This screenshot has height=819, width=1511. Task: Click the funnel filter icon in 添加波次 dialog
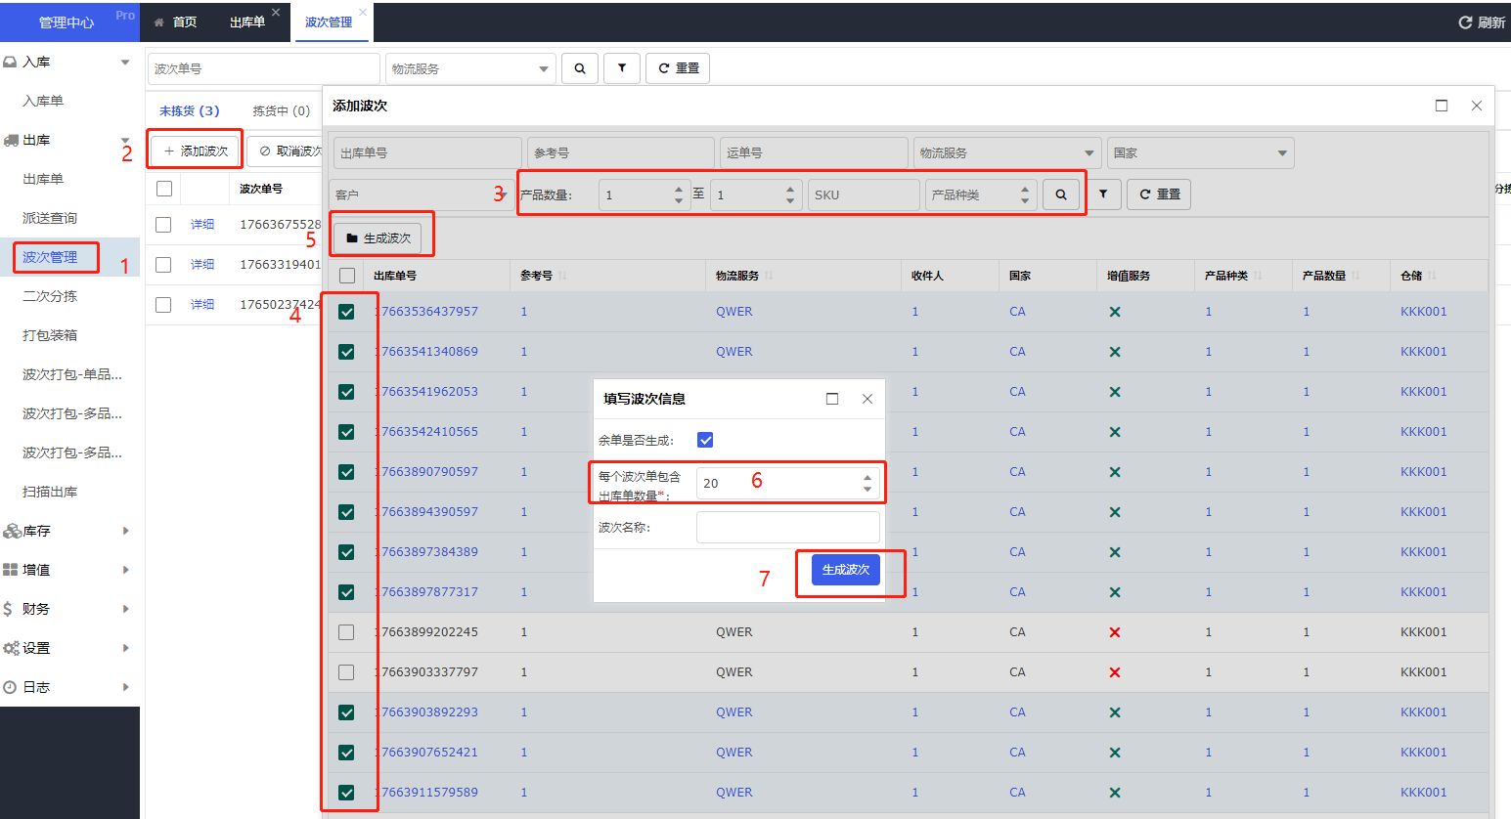1103,194
